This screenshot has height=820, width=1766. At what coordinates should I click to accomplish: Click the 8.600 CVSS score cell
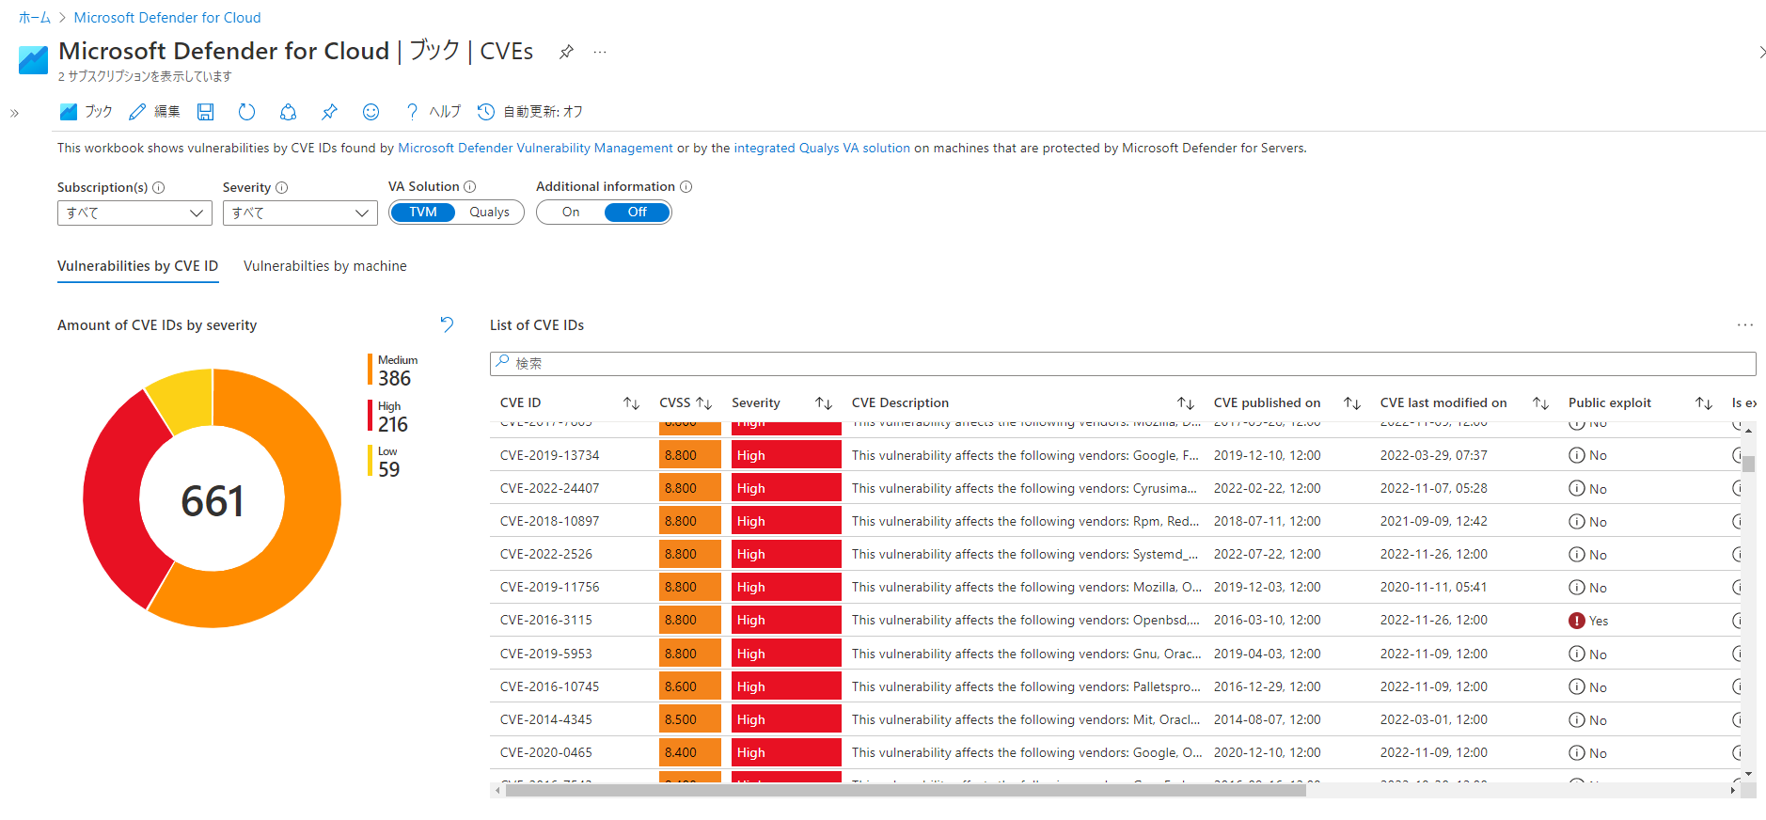point(689,686)
